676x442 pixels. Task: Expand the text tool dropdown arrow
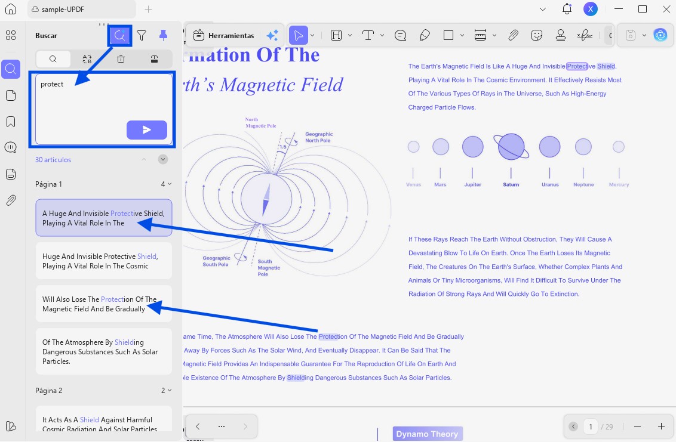click(x=382, y=36)
